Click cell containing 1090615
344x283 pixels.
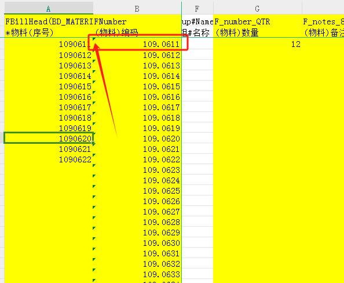[49, 86]
